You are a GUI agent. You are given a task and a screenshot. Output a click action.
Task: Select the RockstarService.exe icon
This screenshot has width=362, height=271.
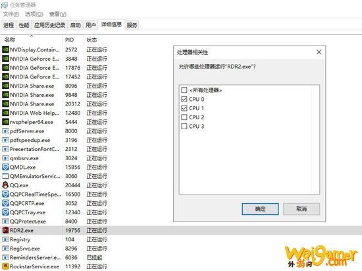tap(5, 266)
